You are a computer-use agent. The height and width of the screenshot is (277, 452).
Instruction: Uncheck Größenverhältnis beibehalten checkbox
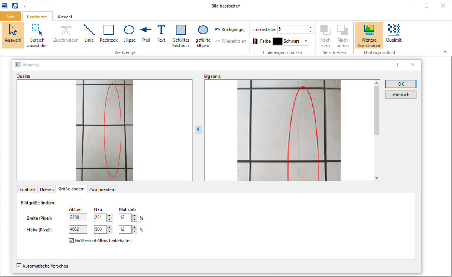pos(72,240)
